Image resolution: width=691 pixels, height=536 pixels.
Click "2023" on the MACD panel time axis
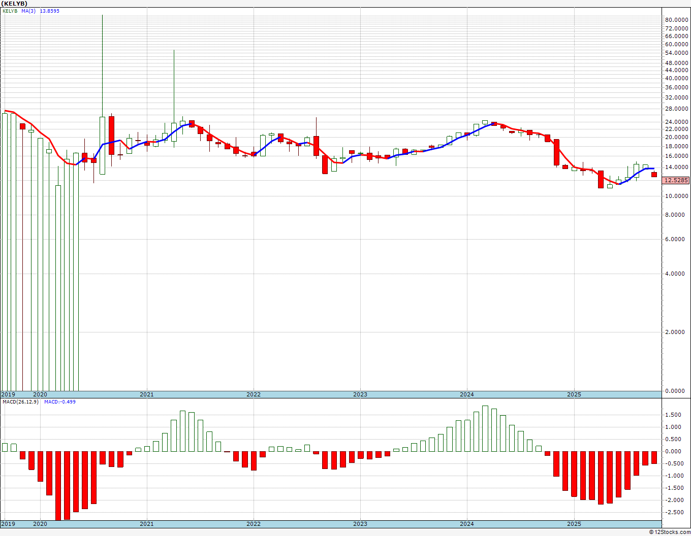[360, 523]
